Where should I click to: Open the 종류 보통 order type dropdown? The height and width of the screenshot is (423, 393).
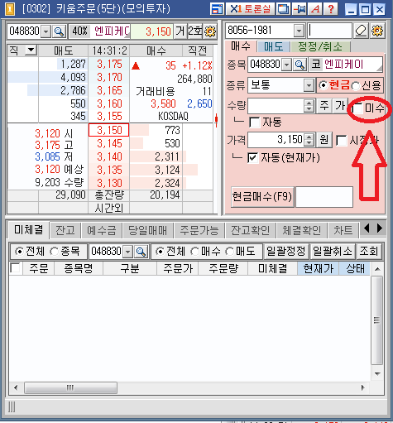(x=309, y=85)
